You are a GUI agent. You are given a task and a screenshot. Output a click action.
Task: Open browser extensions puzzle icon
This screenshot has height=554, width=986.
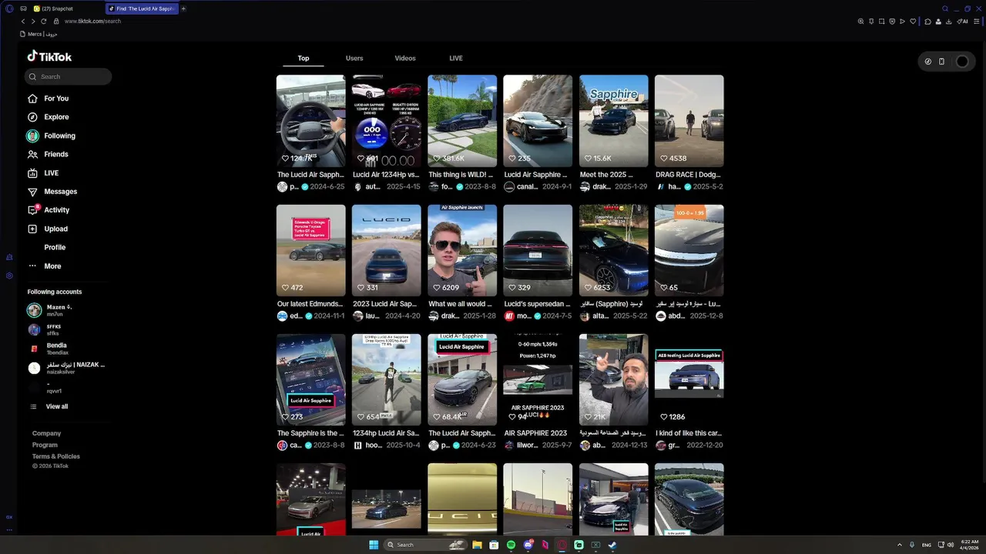click(x=927, y=22)
